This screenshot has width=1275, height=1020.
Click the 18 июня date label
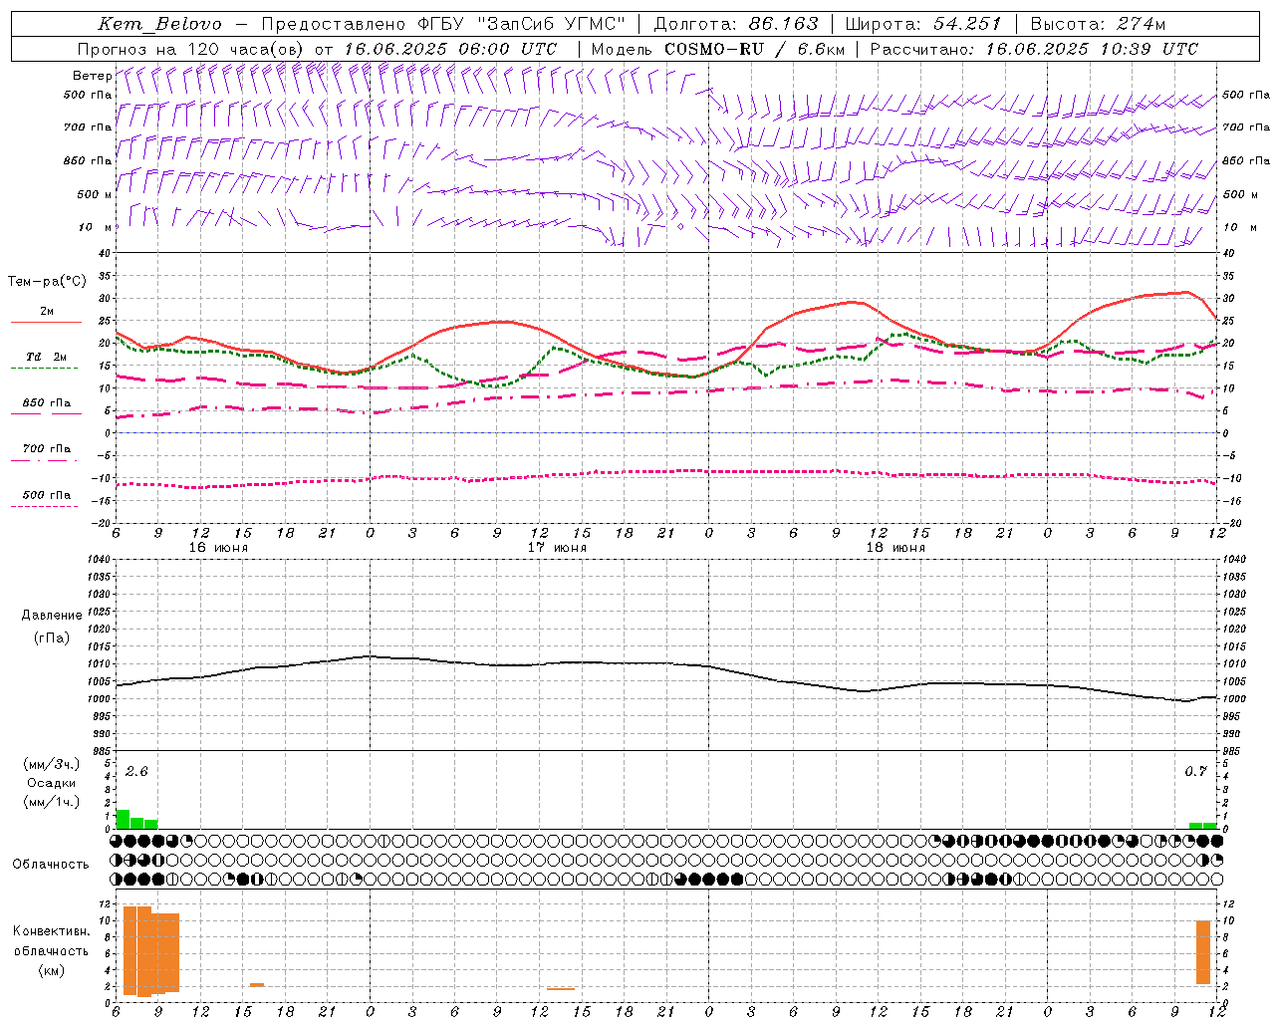(x=895, y=548)
